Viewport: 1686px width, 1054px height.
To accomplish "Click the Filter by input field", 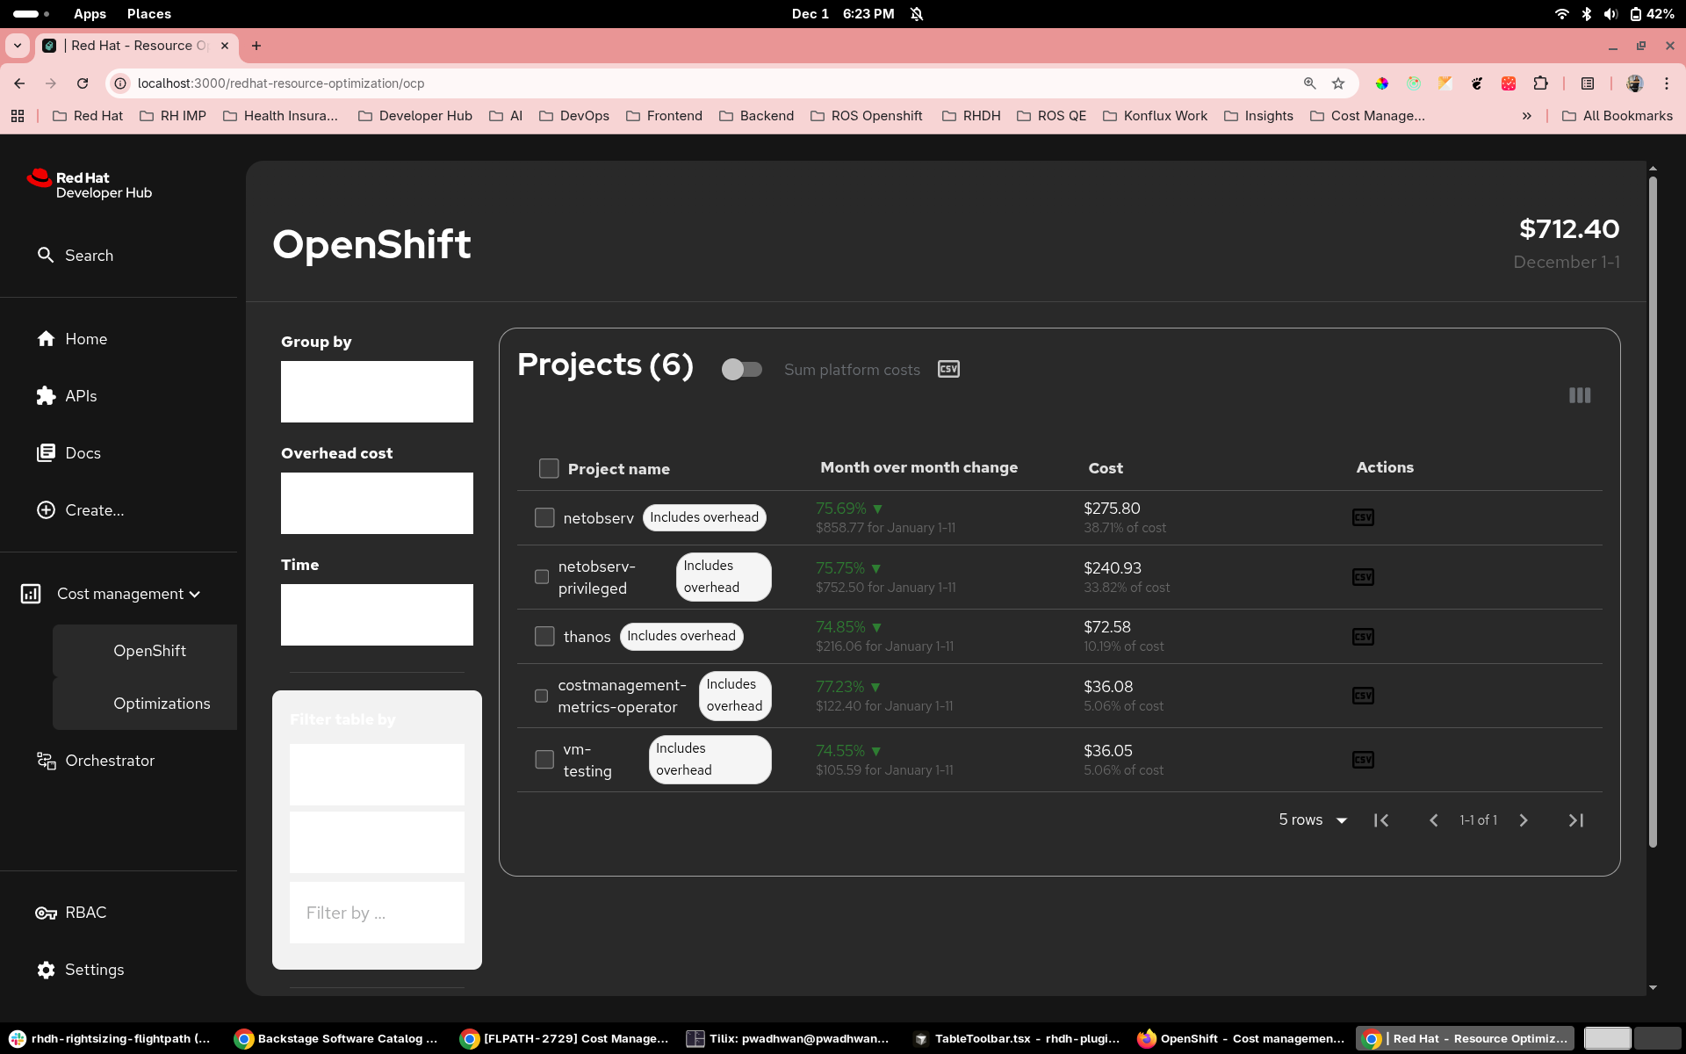I will pos(377,913).
